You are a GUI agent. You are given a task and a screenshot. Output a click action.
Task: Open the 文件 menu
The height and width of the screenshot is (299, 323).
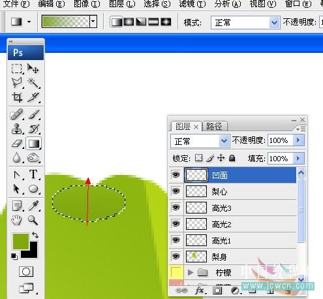16,4
